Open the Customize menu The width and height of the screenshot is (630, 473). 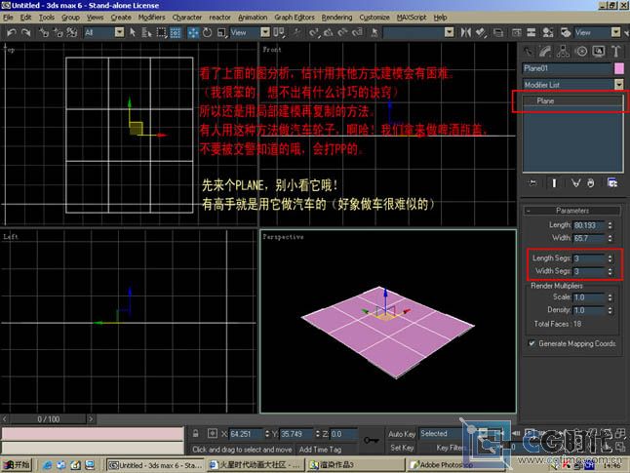click(x=374, y=18)
